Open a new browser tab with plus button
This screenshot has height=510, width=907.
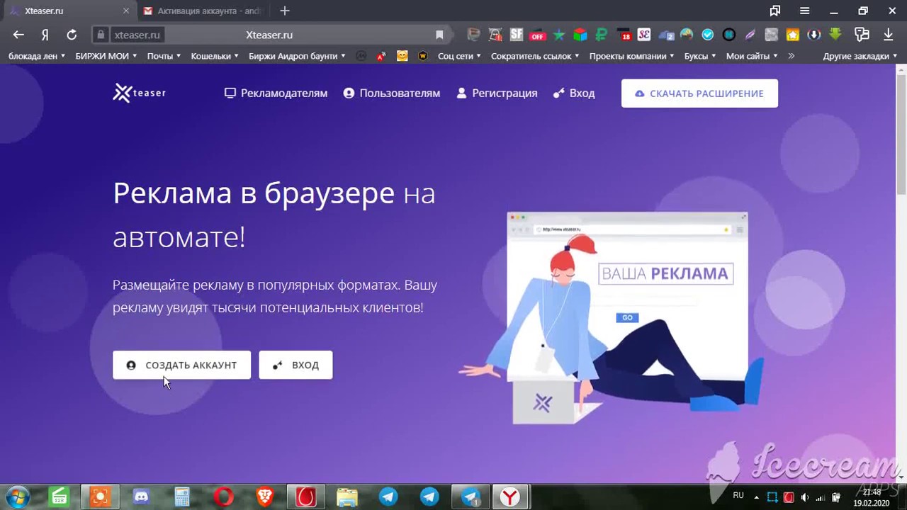pos(285,11)
